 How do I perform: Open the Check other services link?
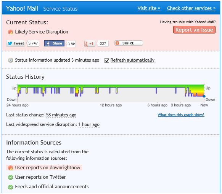[191, 8]
